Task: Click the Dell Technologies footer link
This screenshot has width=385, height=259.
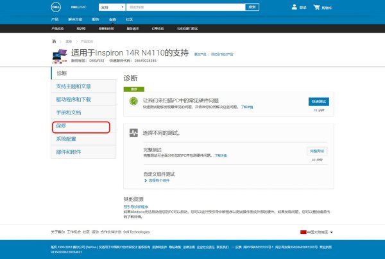Action: point(136,232)
